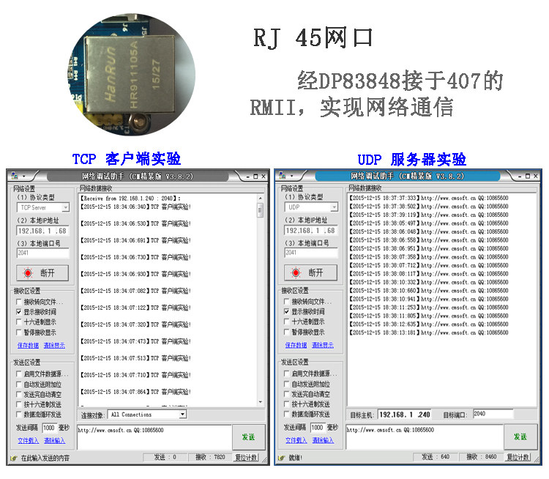This screenshot has width=549, height=479.
Task: Click the 文件载入 link in the UDP window
Action: pyautogui.click(x=296, y=440)
